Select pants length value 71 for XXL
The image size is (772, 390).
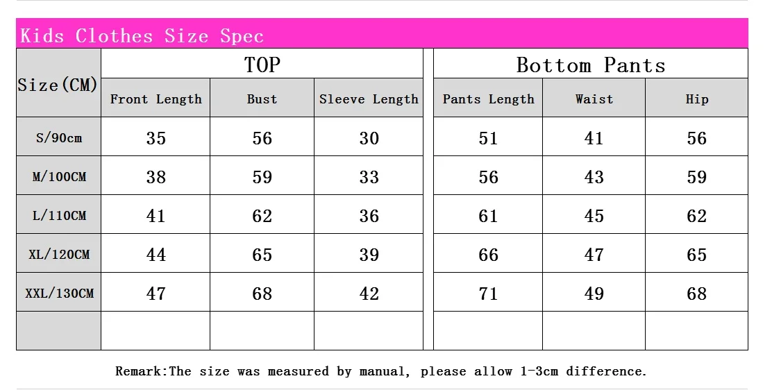(488, 293)
